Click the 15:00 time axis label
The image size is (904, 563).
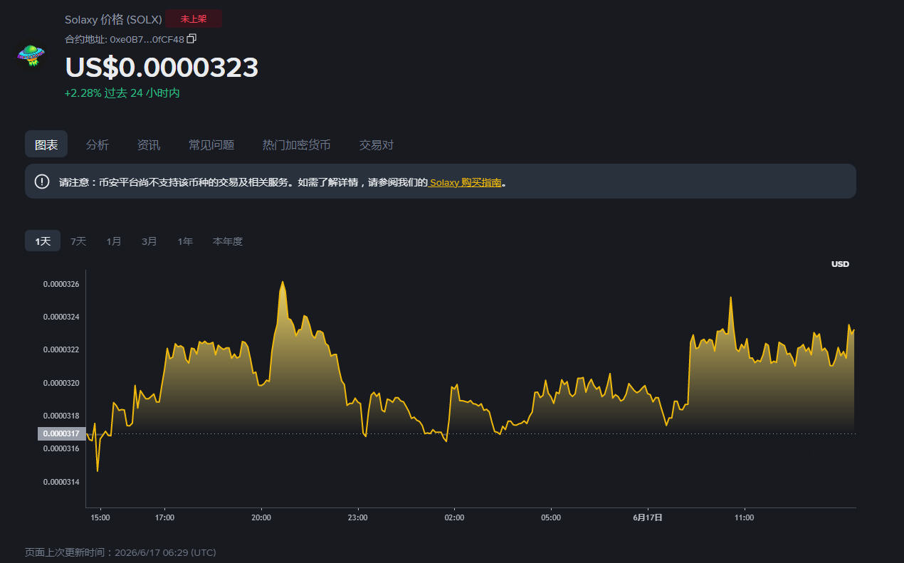100,517
